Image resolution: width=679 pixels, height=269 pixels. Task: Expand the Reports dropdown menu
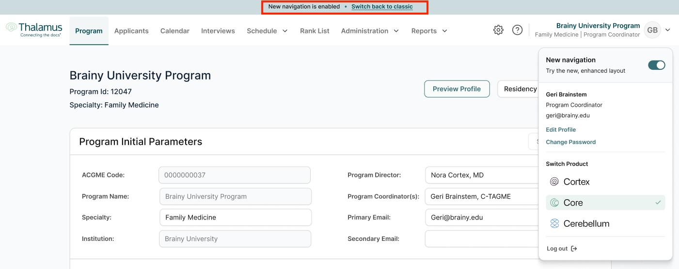click(x=429, y=31)
